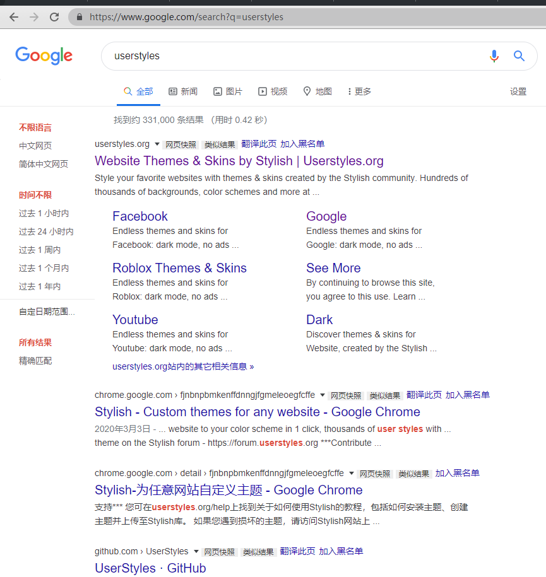Open the 更多 menu
The width and height of the screenshot is (546, 577).
(360, 91)
